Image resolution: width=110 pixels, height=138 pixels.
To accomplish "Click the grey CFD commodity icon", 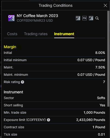I will (x=78, y=18).
